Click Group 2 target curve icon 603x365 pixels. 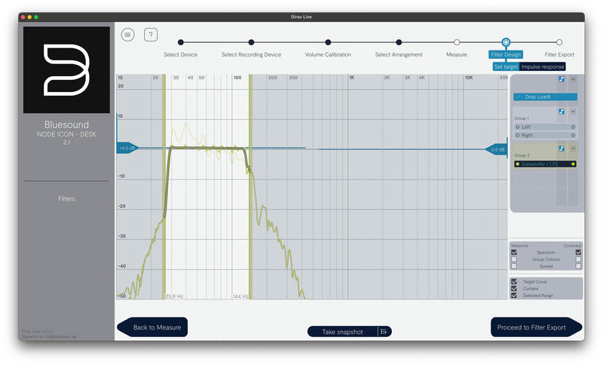(562, 149)
